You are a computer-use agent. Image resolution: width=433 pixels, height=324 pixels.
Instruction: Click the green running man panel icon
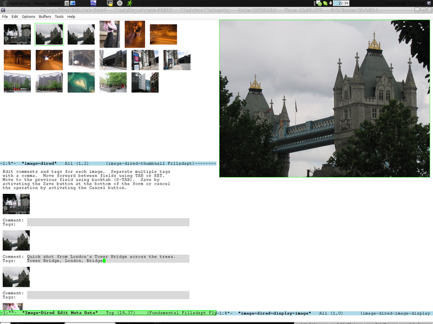pyautogui.click(x=130, y=4)
